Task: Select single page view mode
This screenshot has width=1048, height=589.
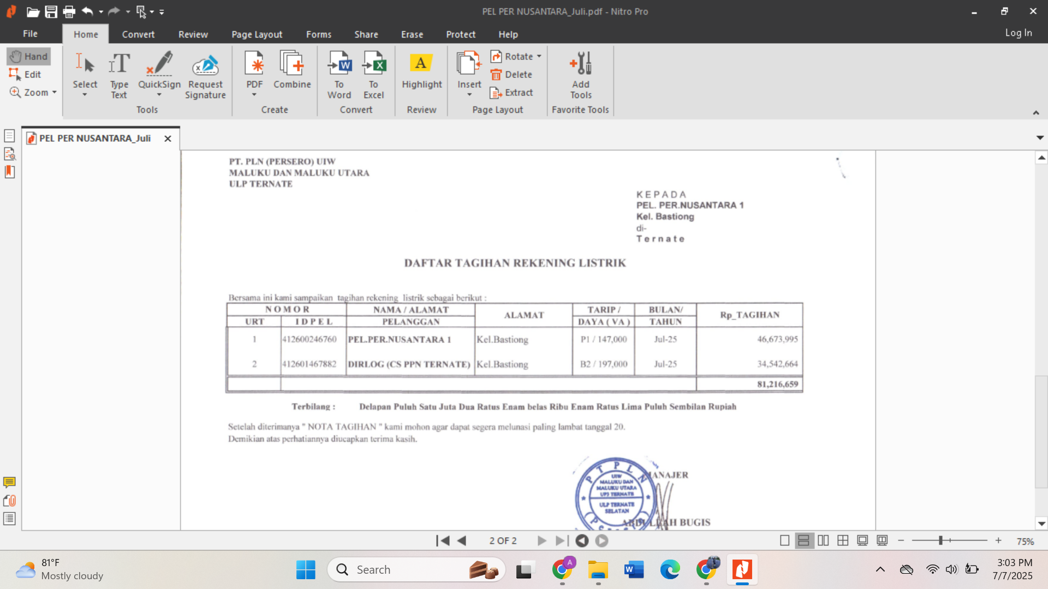Action: coord(784,540)
